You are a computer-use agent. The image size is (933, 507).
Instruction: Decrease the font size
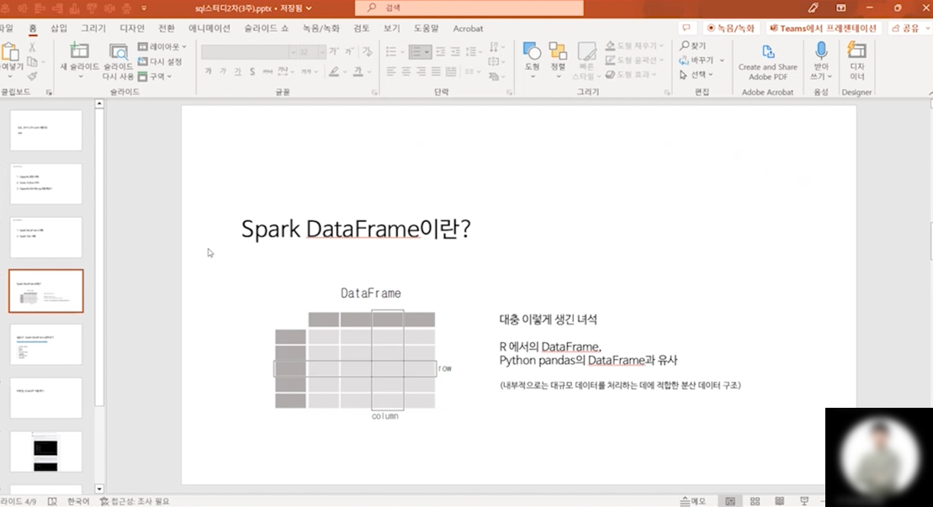click(350, 52)
